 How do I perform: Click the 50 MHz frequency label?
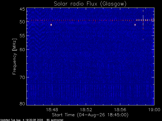22,22
